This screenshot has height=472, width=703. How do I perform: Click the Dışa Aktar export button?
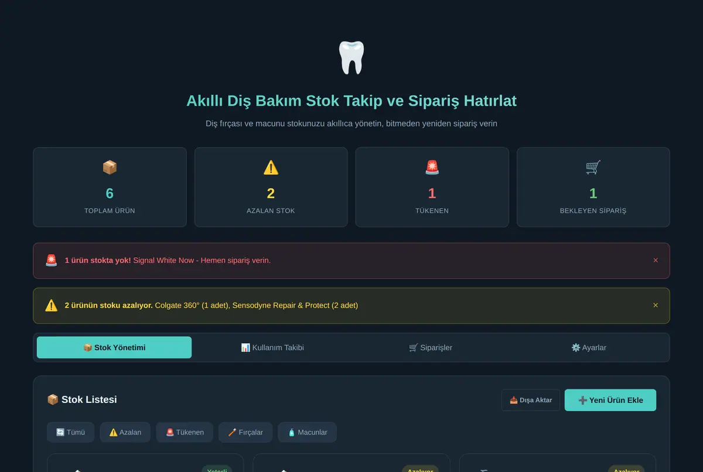[531, 400]
